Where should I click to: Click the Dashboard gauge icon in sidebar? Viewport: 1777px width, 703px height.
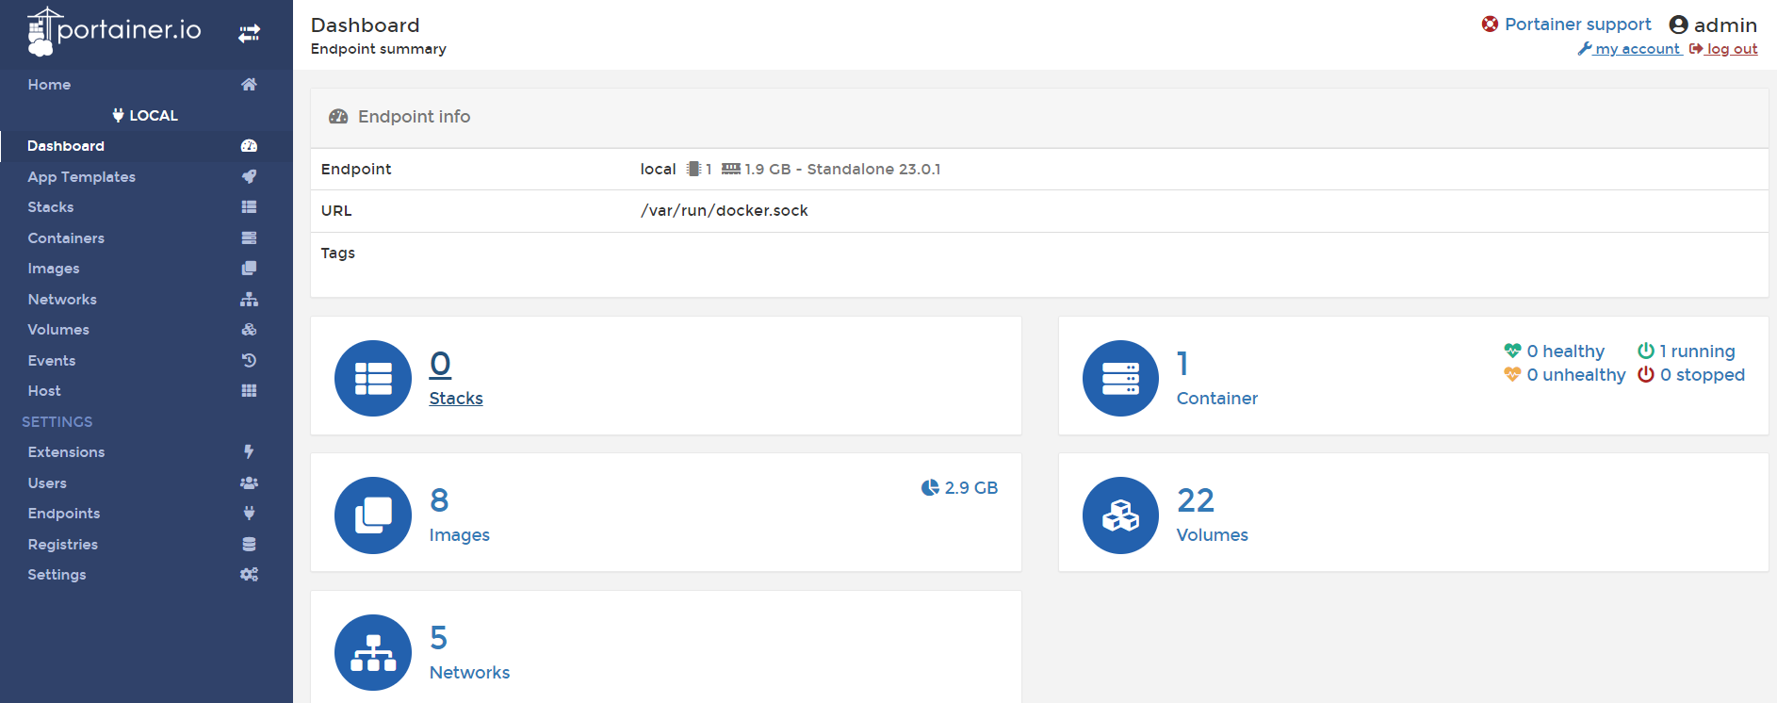[249, 146]
